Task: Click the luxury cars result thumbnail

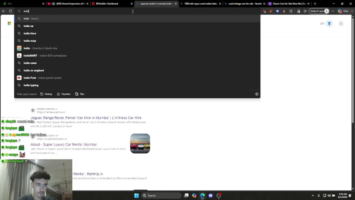Action: point(140,143)
